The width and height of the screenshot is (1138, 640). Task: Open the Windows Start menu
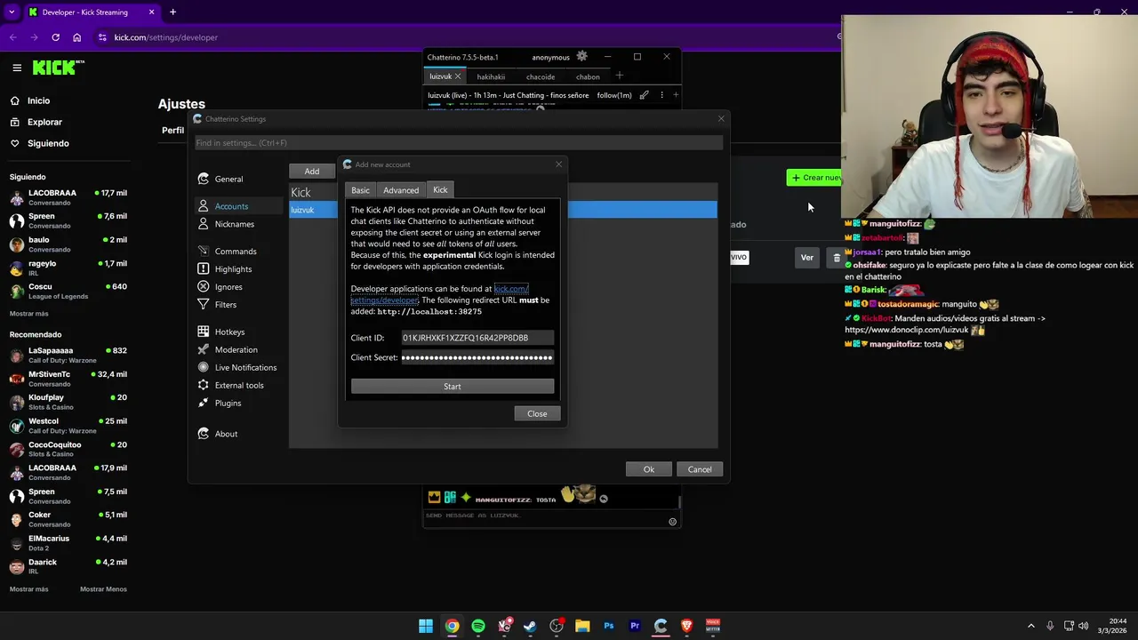pos(426,626)
